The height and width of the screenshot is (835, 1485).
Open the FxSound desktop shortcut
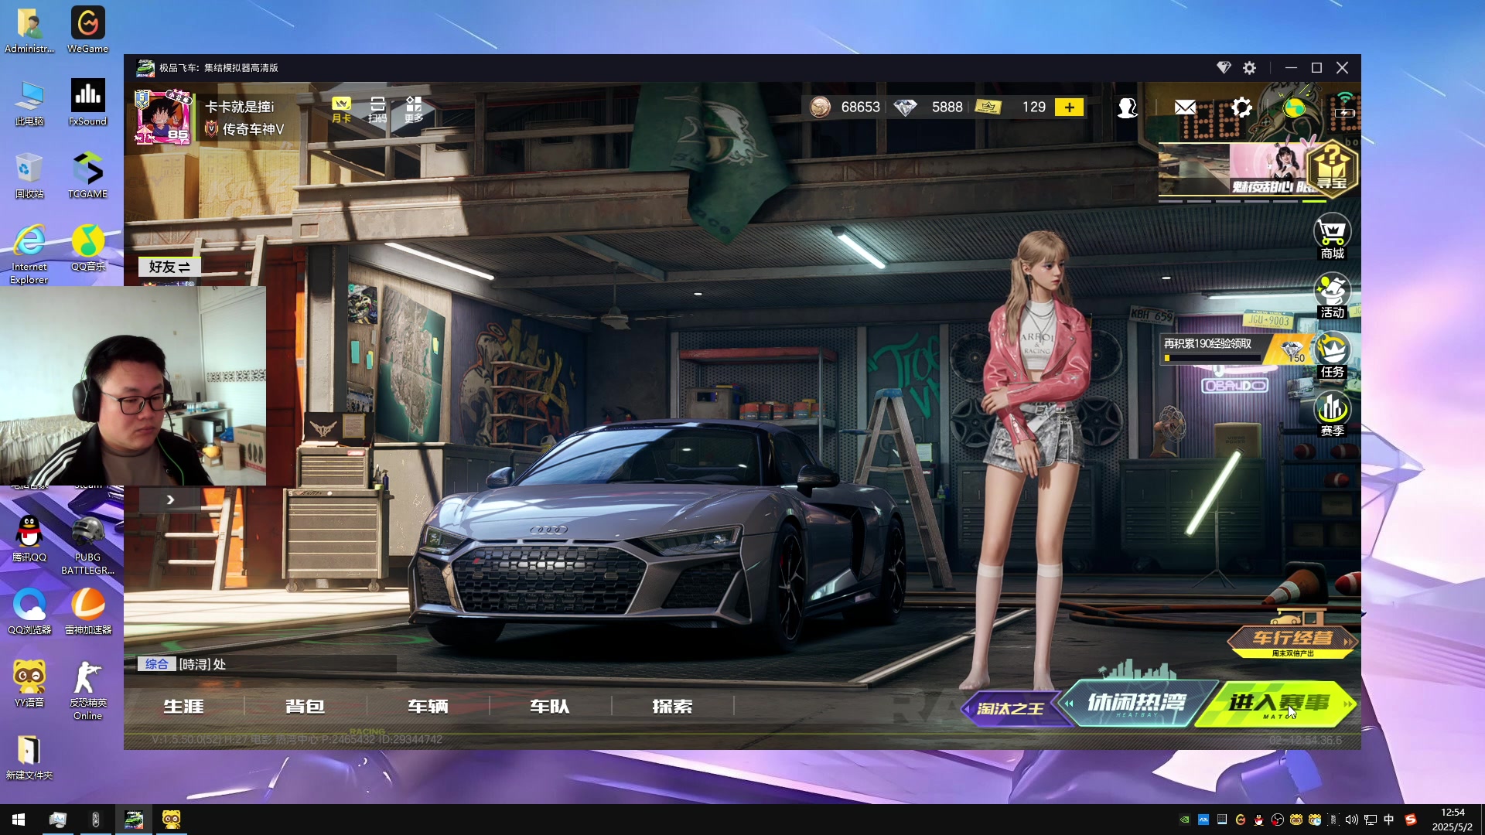coord(87,102)
